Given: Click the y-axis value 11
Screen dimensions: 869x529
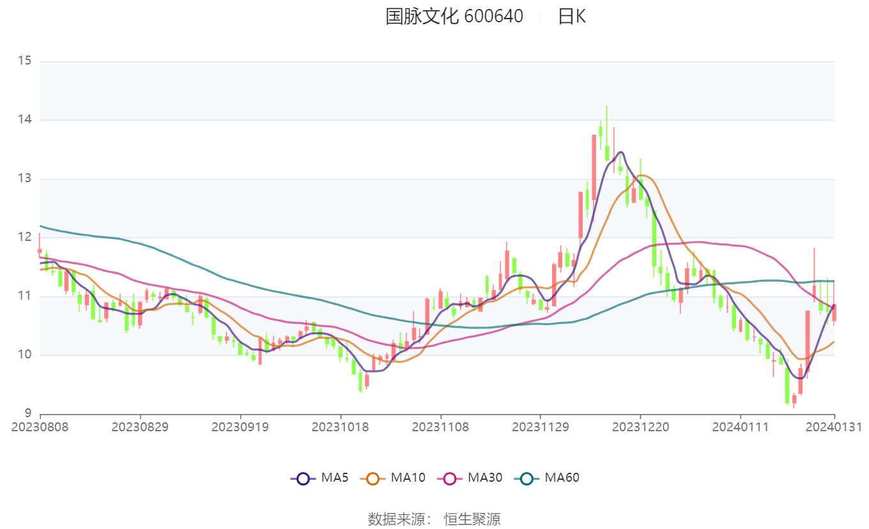Looking at the screenshot, I should (x=25, y=296).
